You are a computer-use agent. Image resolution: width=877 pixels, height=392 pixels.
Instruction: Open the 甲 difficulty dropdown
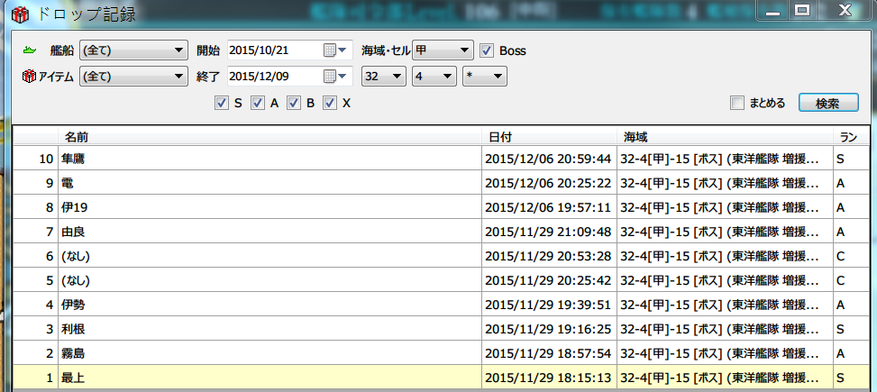[443, 50]
